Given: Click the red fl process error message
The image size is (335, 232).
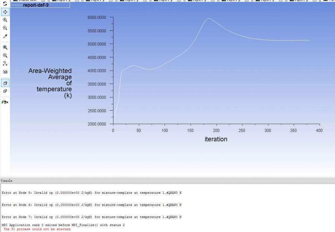Looking at the screenshot, I should coord(37,229).
